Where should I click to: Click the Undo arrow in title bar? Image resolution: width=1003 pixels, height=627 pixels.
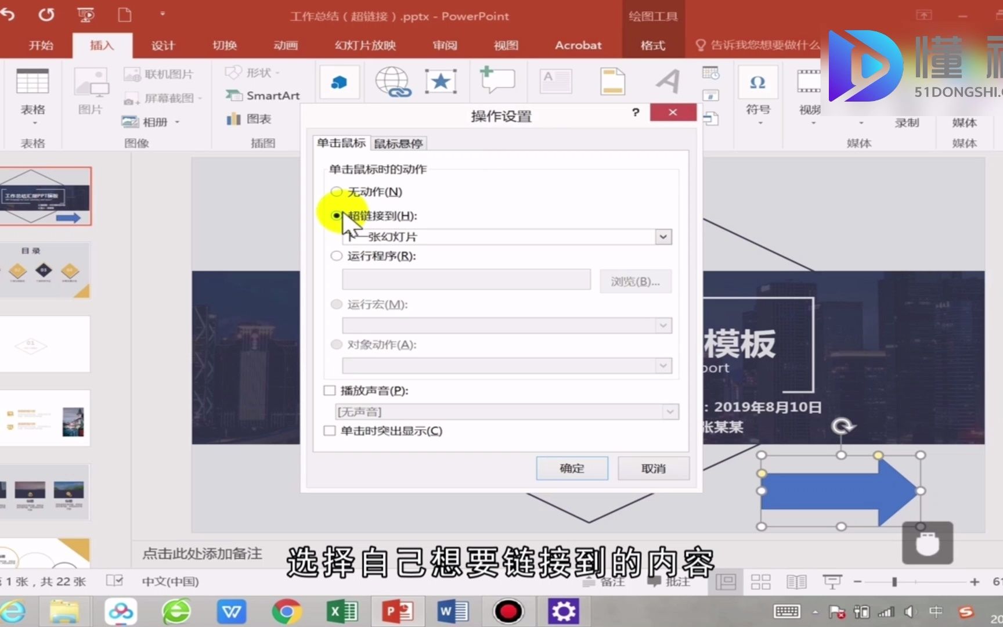[8, 15]
